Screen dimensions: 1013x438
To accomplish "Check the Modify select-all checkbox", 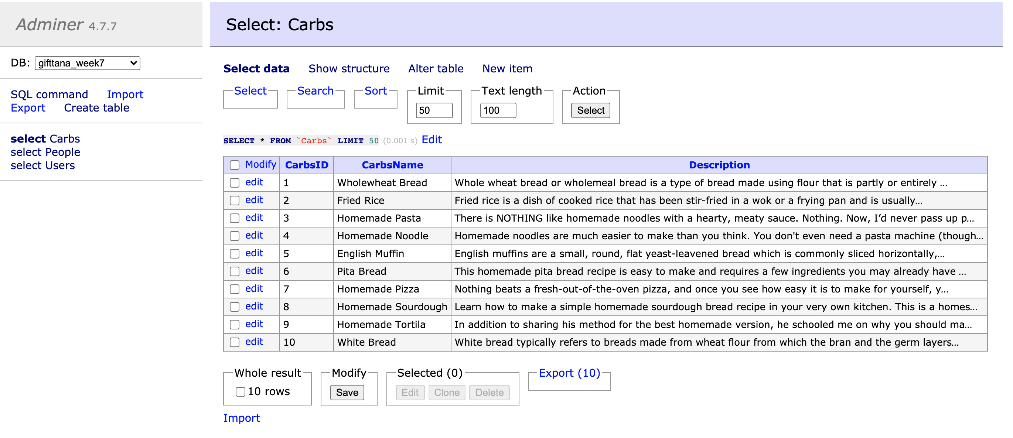I will point(235,165).
